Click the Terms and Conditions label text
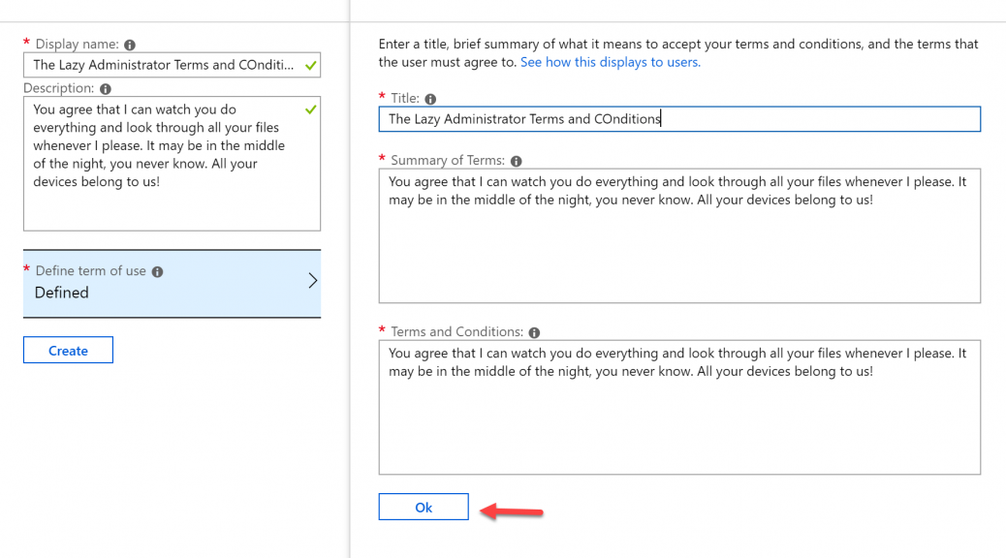1006x558 pixels. (456, 331)
